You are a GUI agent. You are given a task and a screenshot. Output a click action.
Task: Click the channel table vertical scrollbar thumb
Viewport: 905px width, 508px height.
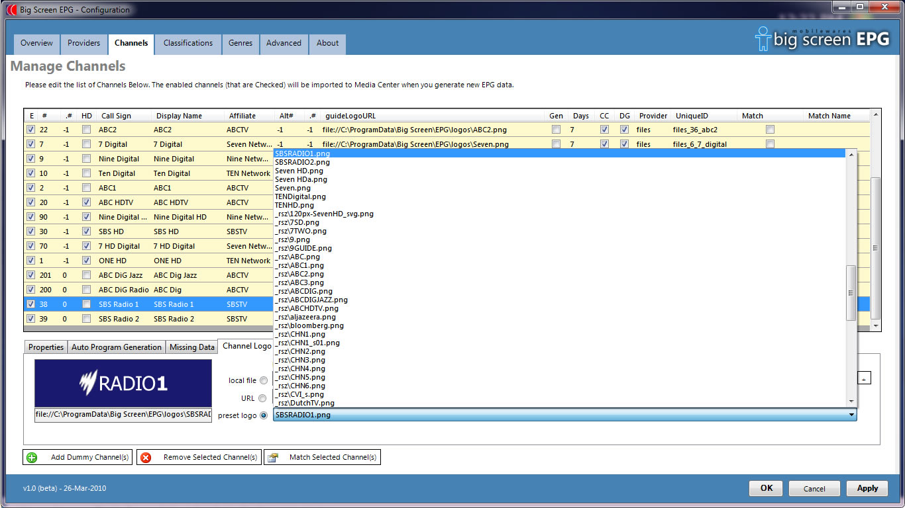click(876, 248)
